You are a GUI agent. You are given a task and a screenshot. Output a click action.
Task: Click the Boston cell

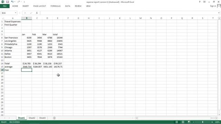tap(13, 57)
